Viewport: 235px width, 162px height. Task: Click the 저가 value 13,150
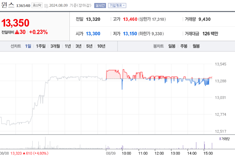click(130, 34)
